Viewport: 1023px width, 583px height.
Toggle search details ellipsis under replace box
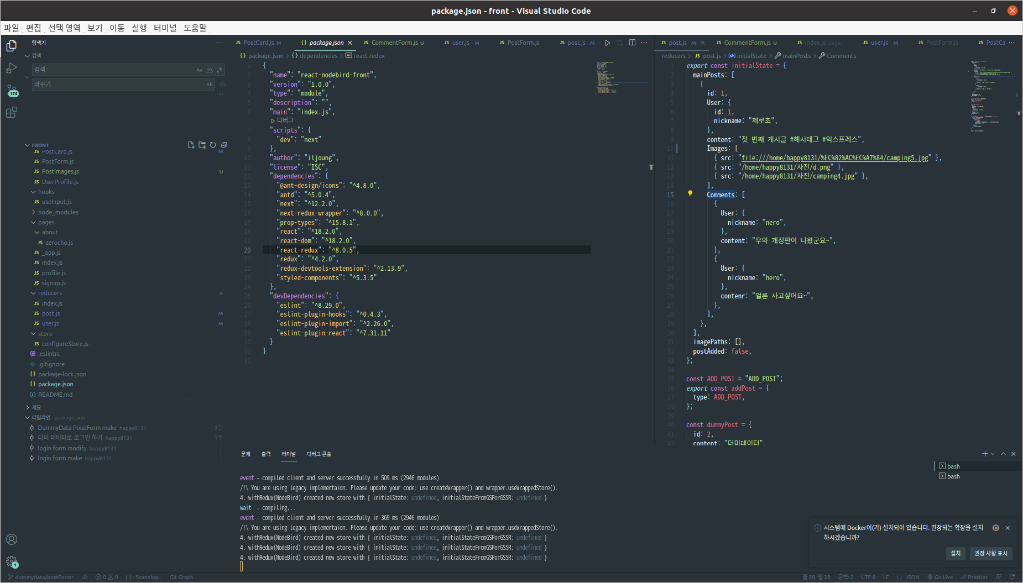(220, 94)
